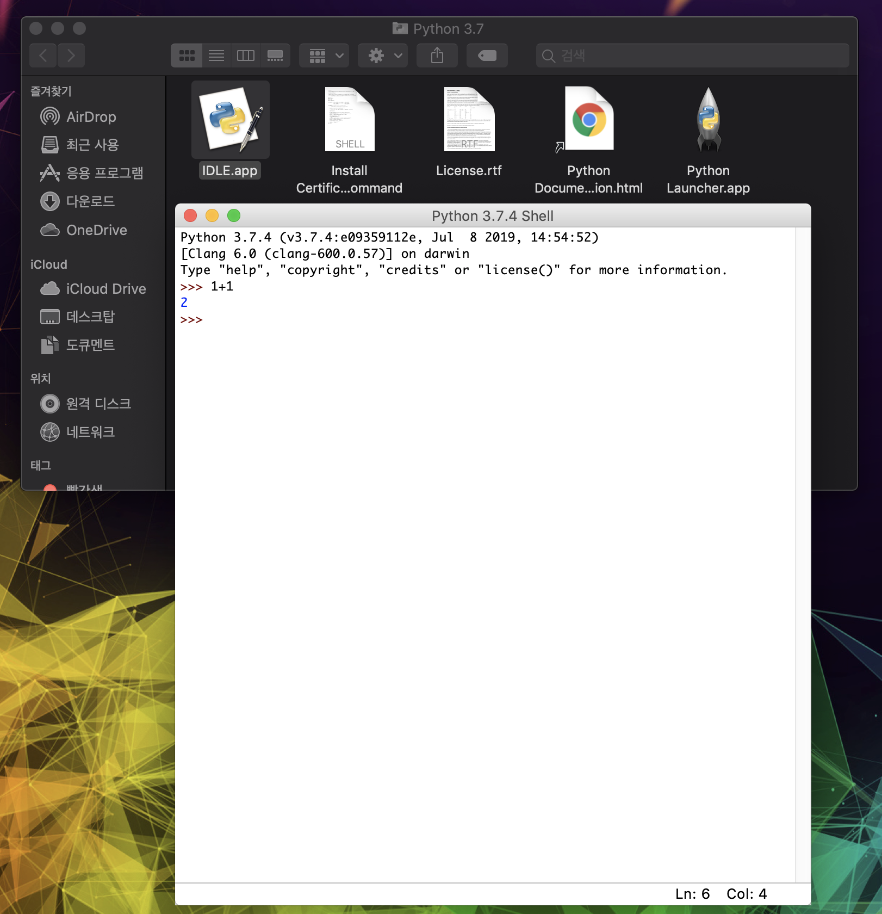Screen dimensions: 882x914
Task: Open 최근 사용 in Finder sidebar
Action: [x=92, y=145]
